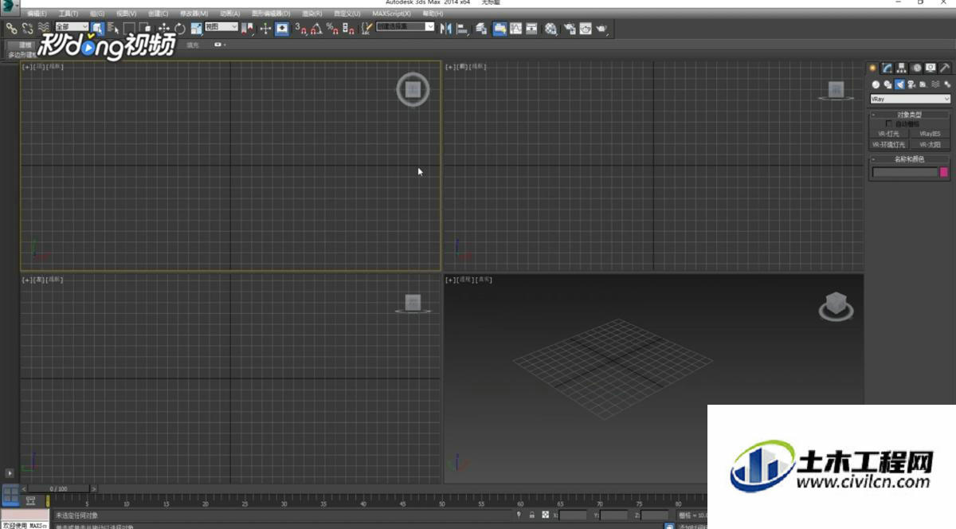This screenshot has width=956, height=529.
Task: Select the Move tool
Action: tap(164, 28)
